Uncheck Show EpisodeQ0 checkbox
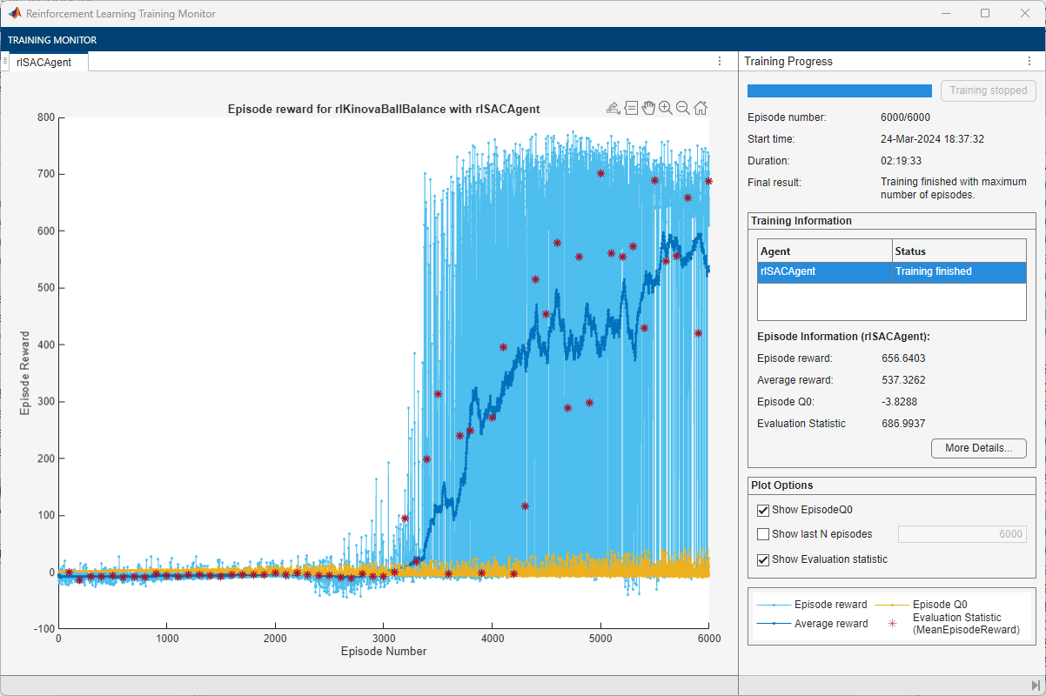This screenshot has width=1046, height=696. (x=763, y=510)
